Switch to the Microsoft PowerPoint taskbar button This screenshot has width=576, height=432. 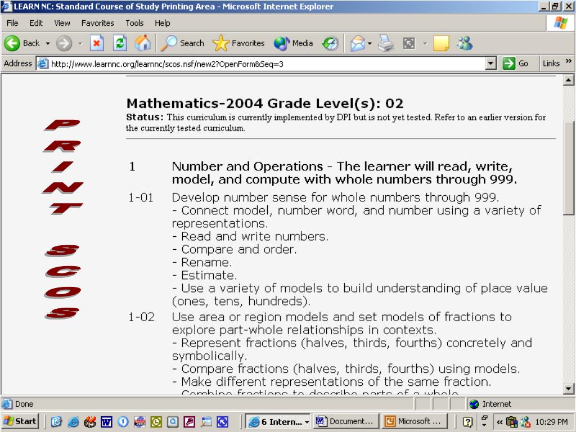coord(415,421)
